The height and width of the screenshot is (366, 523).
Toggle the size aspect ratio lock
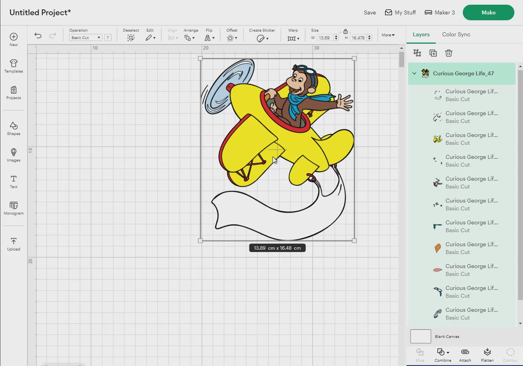pyautogui.click(x=346, y=31)
